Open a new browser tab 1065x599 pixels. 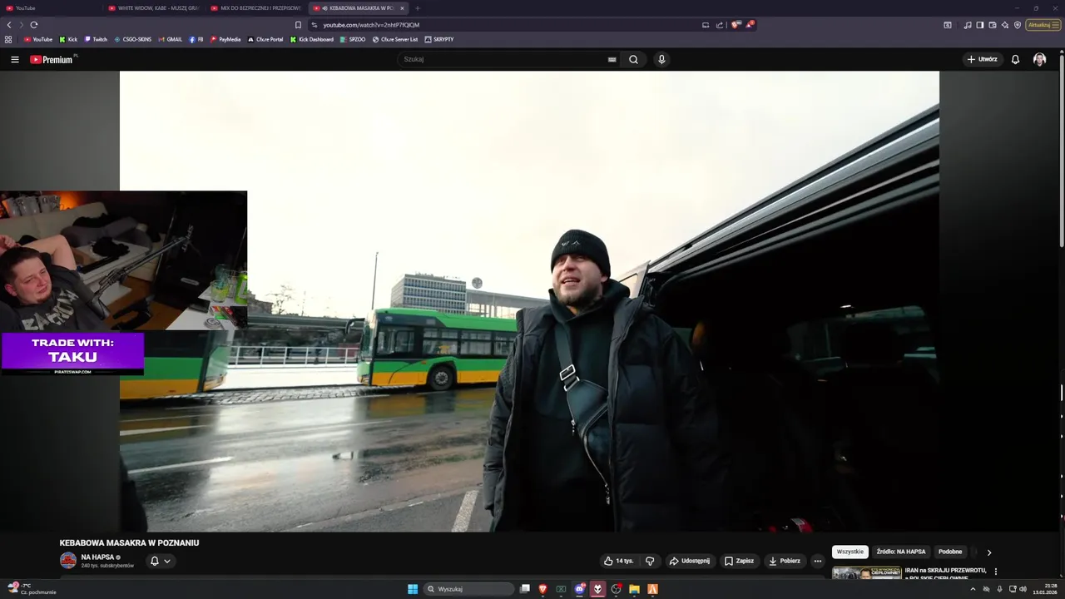418,8
